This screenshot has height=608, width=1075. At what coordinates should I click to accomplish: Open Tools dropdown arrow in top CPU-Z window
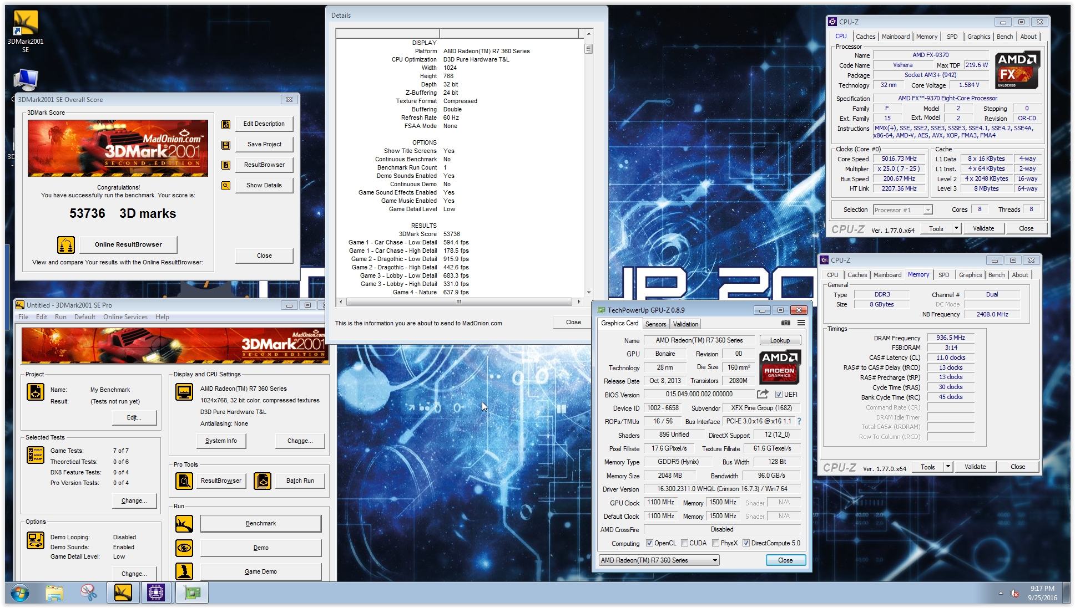click(x=956, y=228)
